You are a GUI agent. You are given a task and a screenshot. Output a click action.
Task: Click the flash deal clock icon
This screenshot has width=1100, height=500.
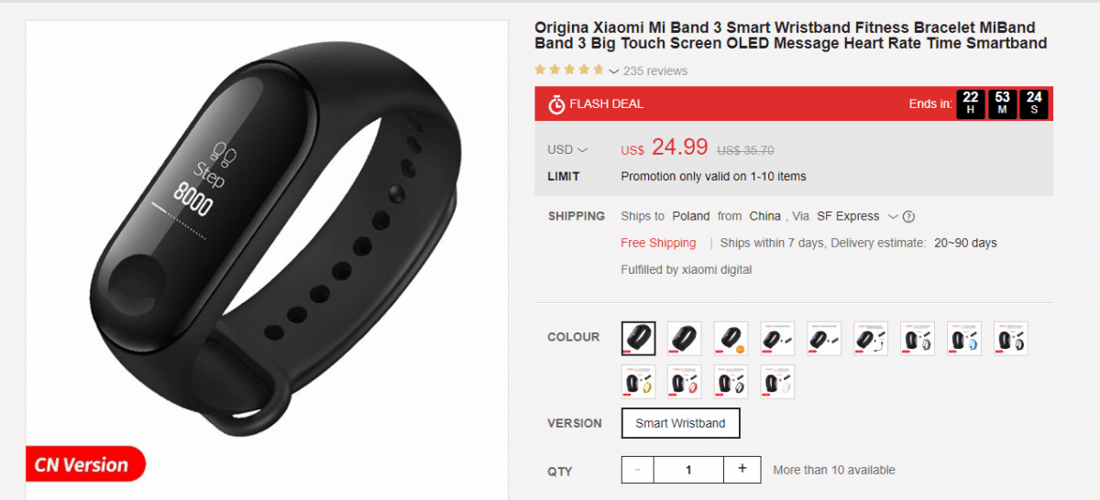(556, 104)
